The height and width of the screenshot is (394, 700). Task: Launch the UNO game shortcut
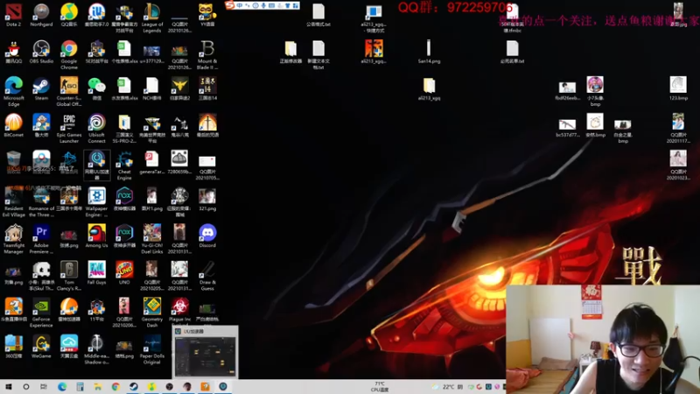(x=124, y=273)
